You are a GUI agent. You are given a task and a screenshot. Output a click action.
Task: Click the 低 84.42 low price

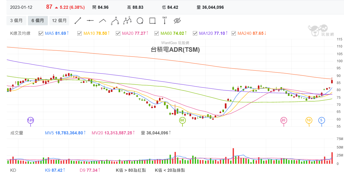[x=170, y=7]
